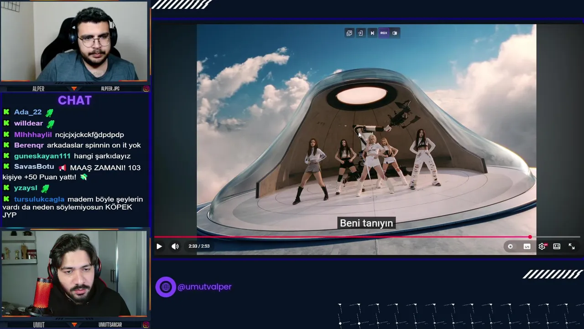The width and height of the screenshot is (584, 329).
Task: Click the username Berenqr in chat
Action: tap(29, 145)
